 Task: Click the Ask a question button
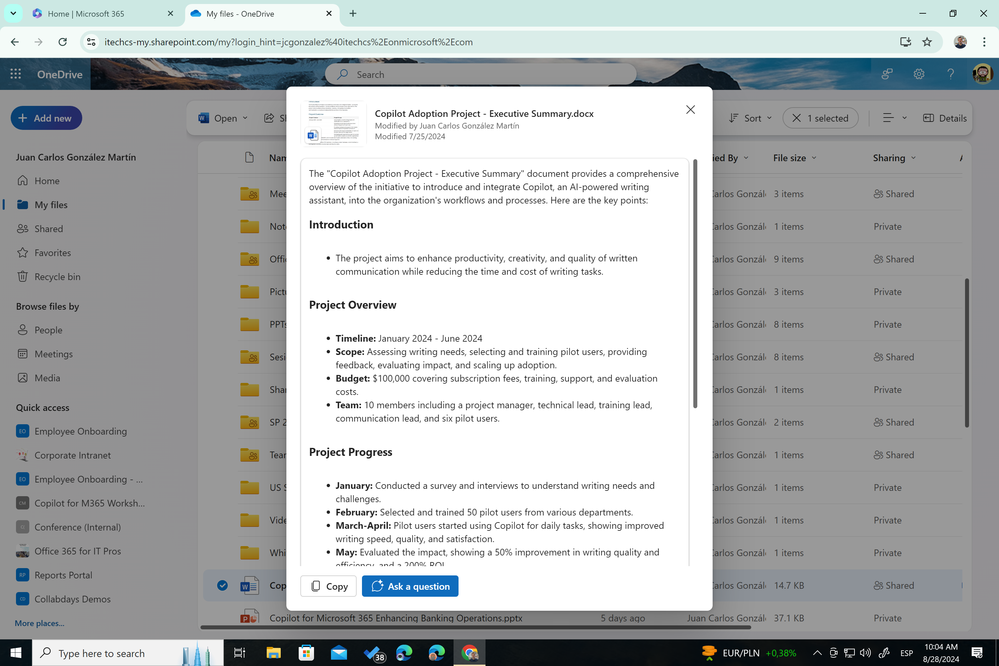click(x=410, y=586)
